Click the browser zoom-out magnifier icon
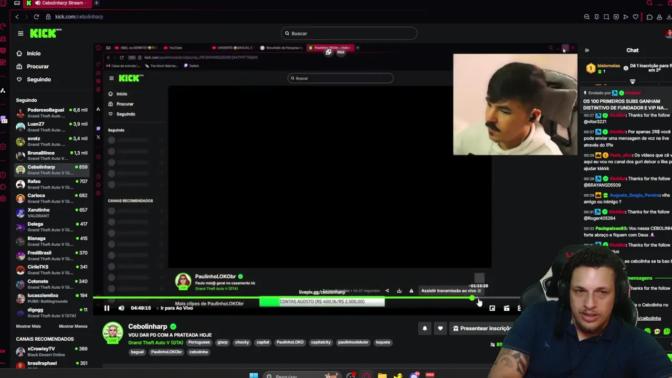Viewport: 672px width, 378px height. coord(586,17)
